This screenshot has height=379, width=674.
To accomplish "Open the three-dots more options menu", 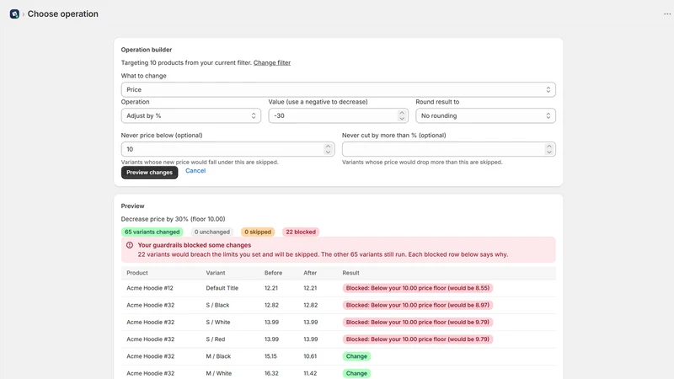I will coord(666,13).
